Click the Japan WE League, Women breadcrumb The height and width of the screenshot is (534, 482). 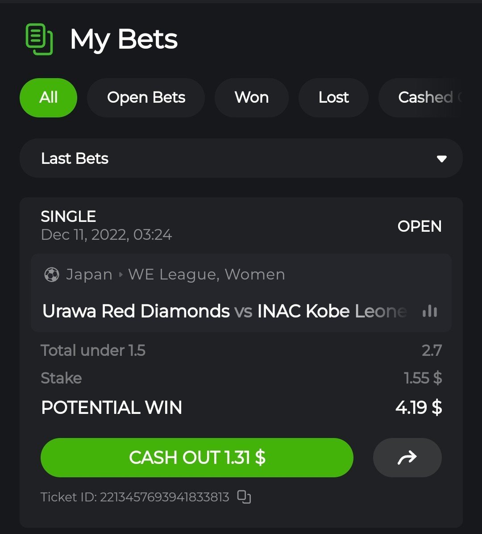pos(175,275)
